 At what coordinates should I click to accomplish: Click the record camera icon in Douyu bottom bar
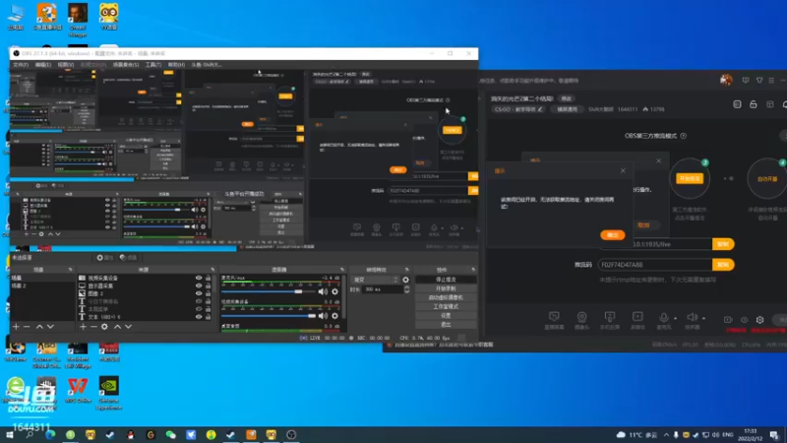tap(728, 319)
